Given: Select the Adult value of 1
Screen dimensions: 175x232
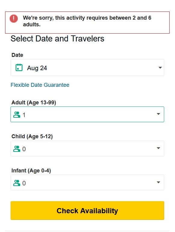Looking at the screenshot, I should [24, 115].
